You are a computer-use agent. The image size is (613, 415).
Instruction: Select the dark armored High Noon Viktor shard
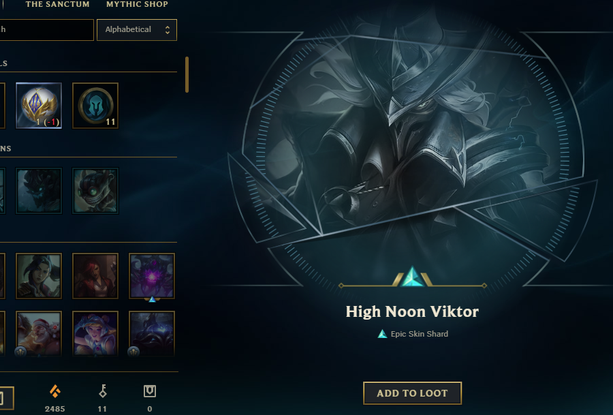[x=152, y=334]
